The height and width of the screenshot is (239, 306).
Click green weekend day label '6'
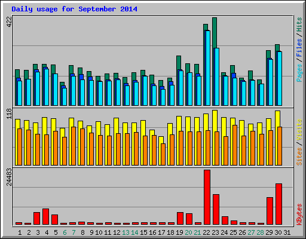[x=65, y=232]
